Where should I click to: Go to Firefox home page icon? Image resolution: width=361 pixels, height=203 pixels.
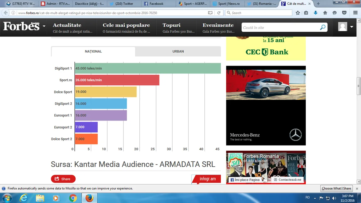(x=325, y=13)
